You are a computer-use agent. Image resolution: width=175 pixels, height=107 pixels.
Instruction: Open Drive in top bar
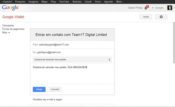[x=98, y=2]
